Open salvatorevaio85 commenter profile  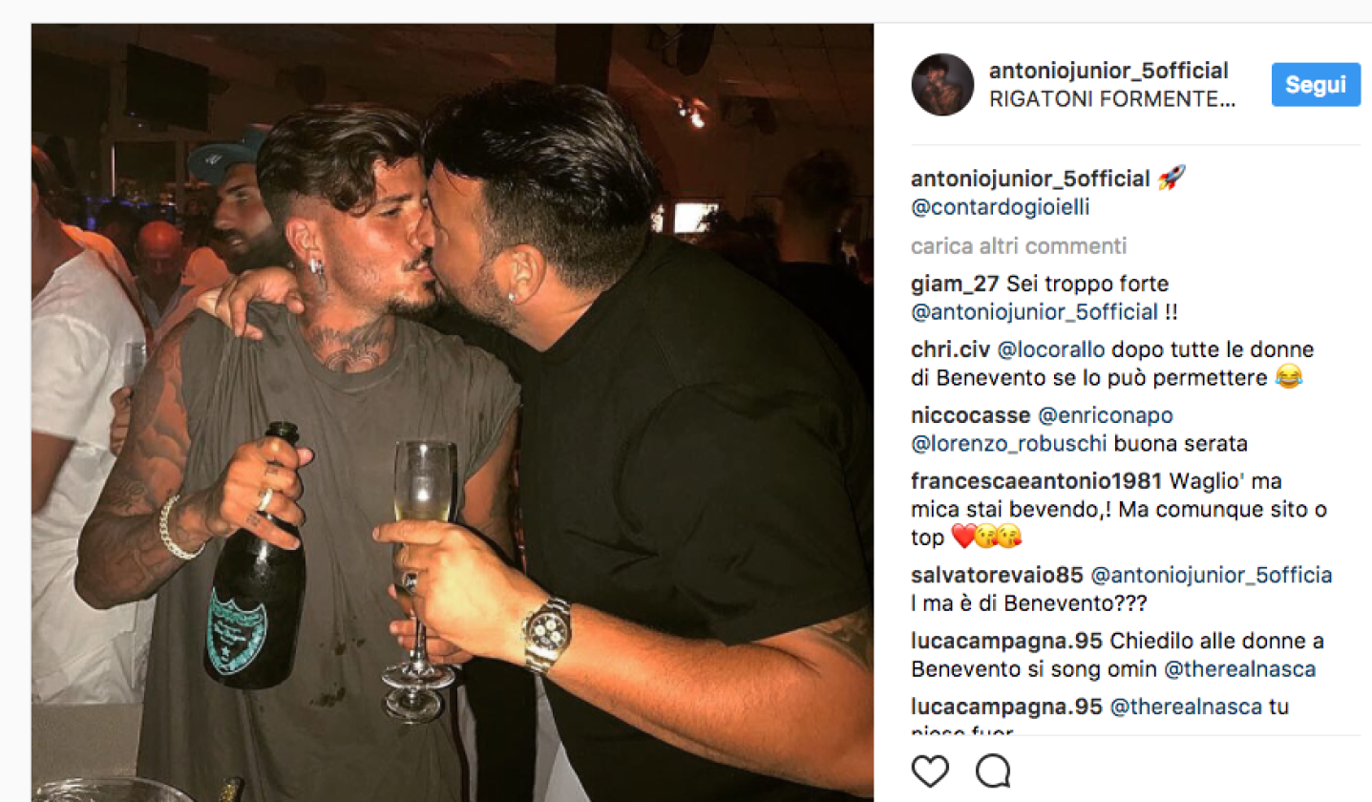(998, 576)
